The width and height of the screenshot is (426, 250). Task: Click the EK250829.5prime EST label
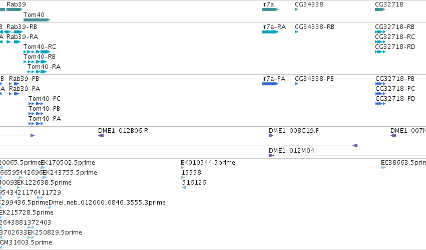[x=55, y=233]
